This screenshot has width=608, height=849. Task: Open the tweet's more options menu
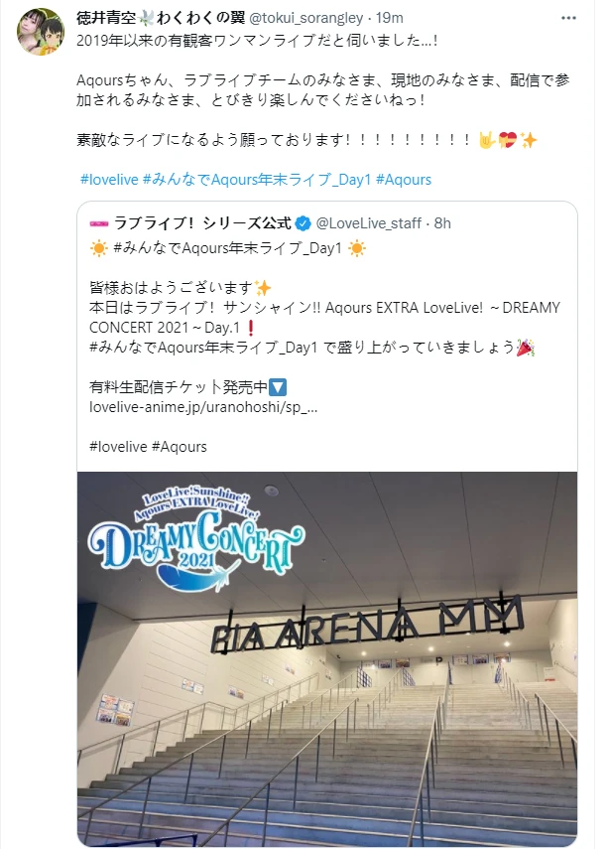click(x=568, y=18)
